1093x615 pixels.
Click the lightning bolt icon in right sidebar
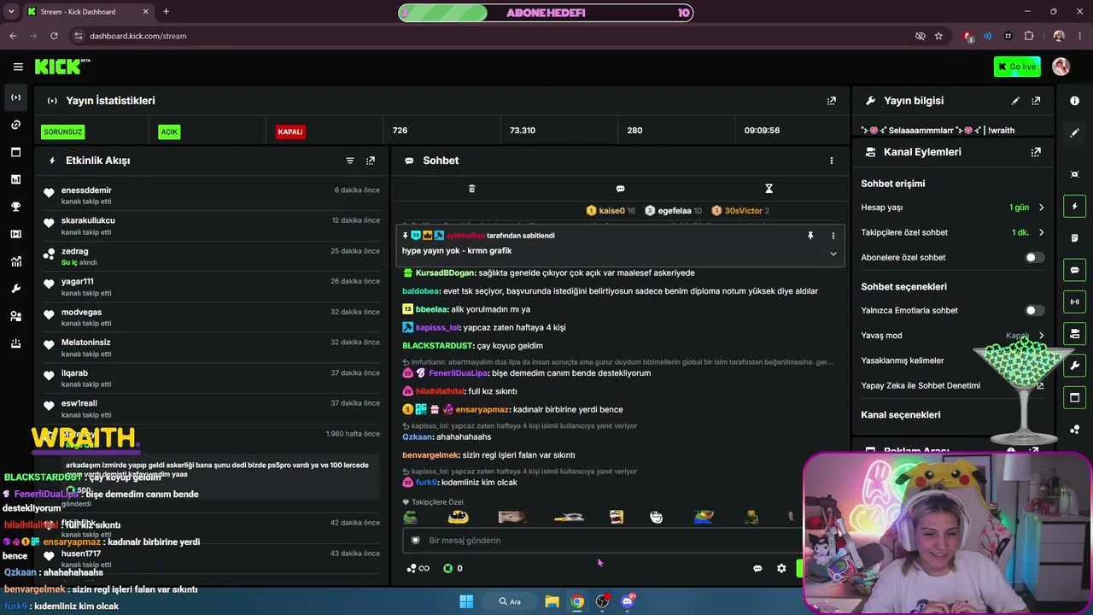tap(1074, 206)
